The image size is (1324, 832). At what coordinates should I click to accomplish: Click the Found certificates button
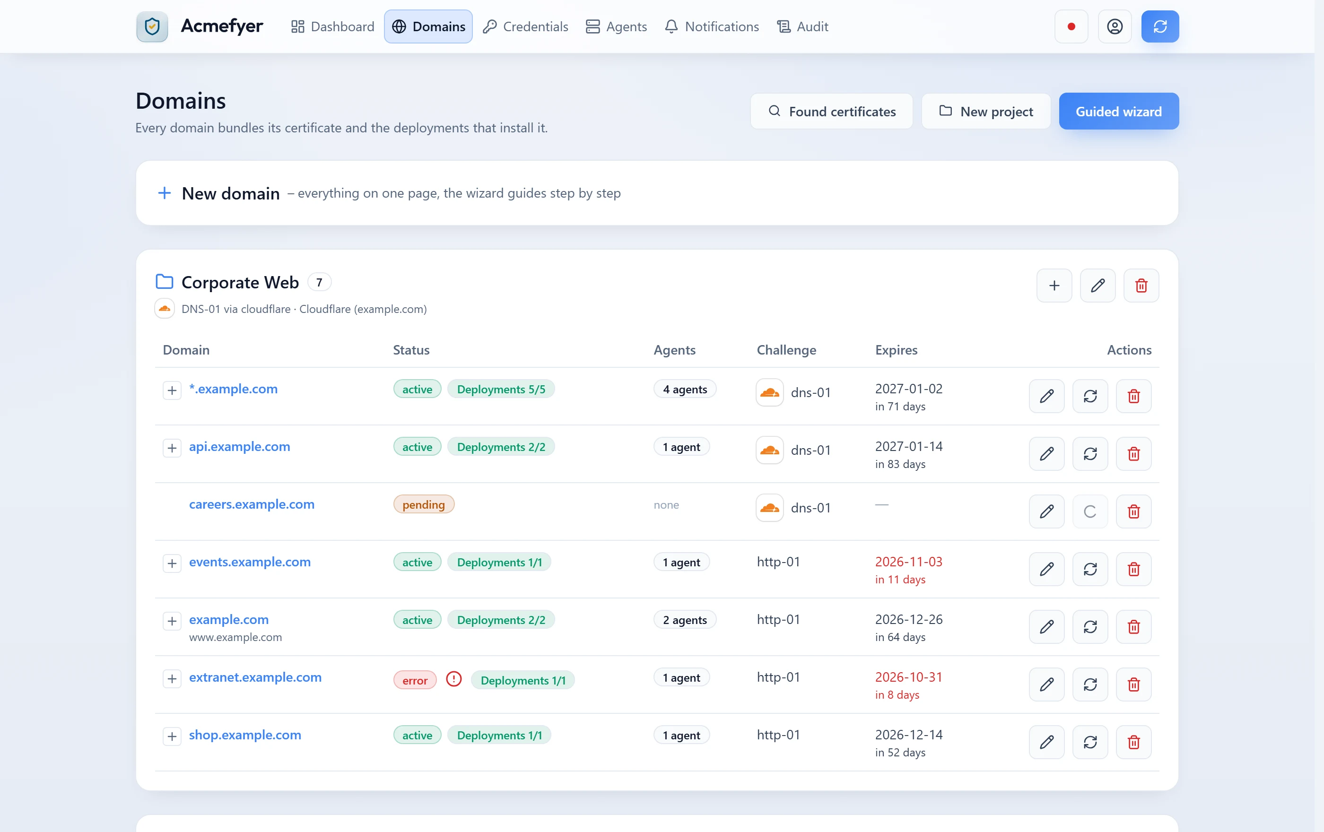point(831,111)
